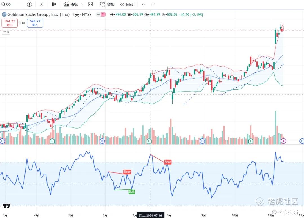The image size is (304, 219).
Task: Click the 开=494.00 open value
Action: tap(118, 15)
